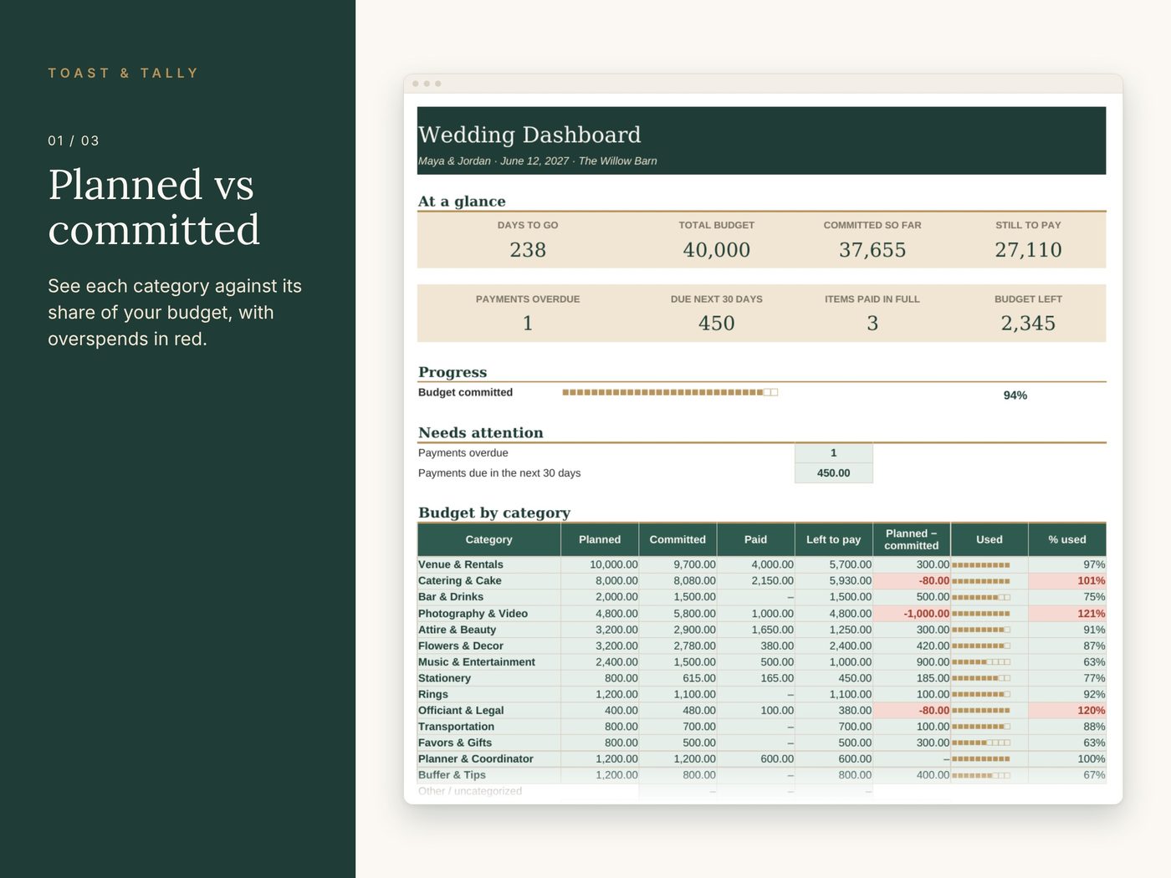Select the Officiant & Legal category cell
Image resolution: width=1171 pixels, height=878 pixels.
pyautogui.click(x=489, y=711)
